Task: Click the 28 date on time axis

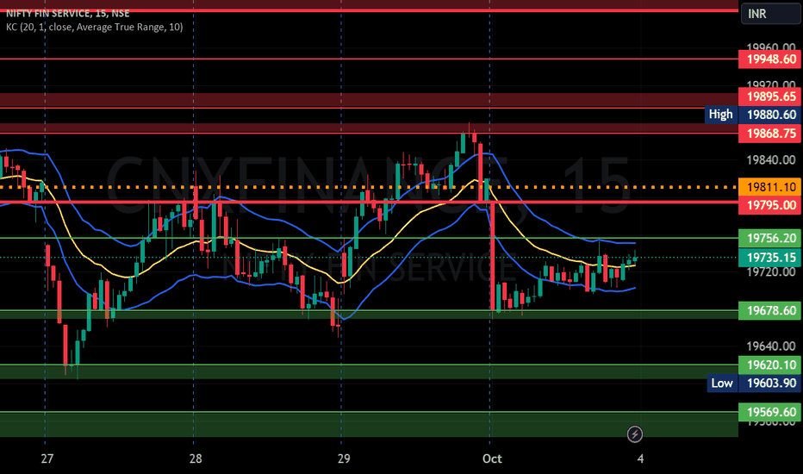Action: (x=195, y=458)
